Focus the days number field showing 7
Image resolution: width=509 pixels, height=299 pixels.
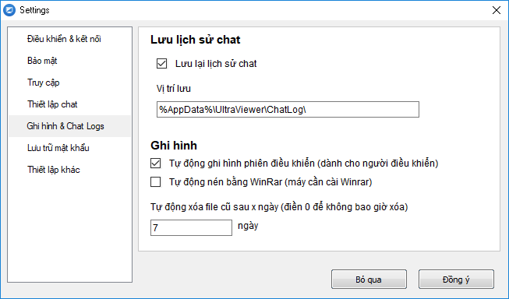point(191,227)
